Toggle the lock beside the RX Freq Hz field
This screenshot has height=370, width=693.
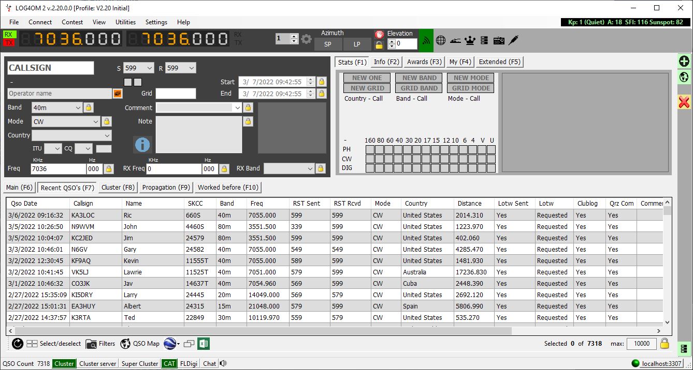[224, 168]
